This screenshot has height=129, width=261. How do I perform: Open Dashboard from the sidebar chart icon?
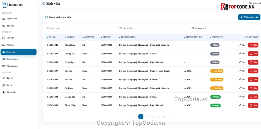click(4, 19)
